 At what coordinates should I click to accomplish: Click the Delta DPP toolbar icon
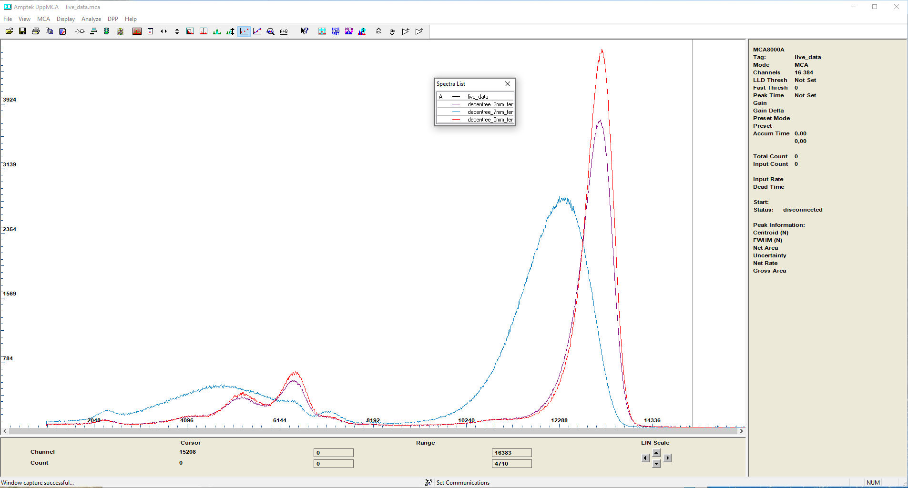349,31
